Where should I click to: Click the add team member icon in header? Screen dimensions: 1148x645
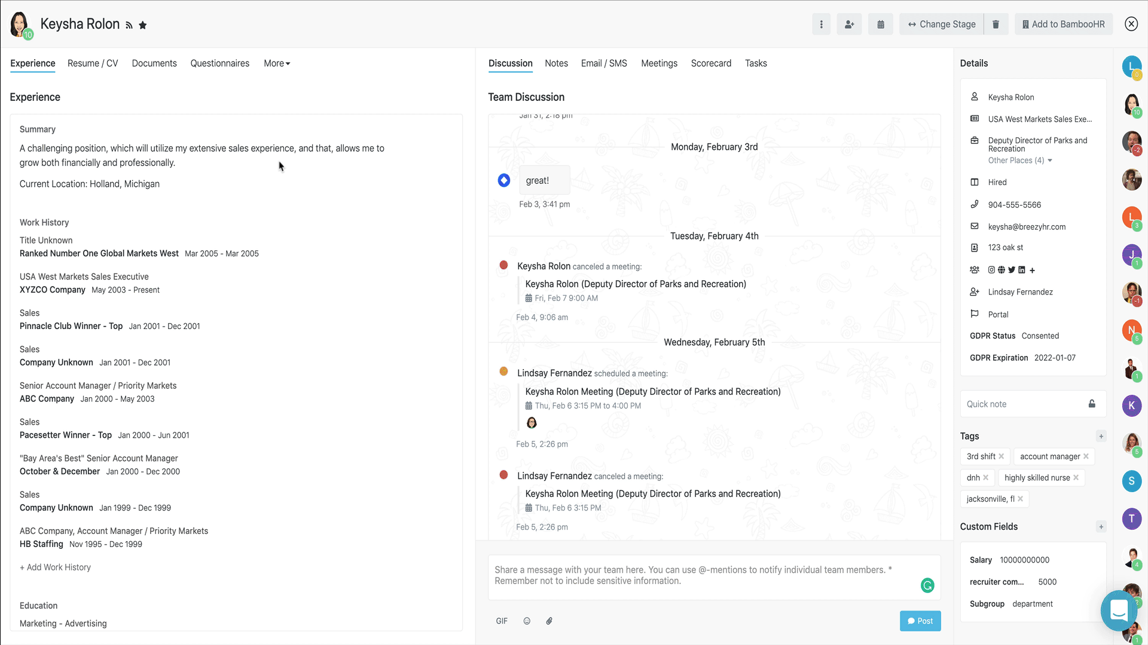(849, 24)
